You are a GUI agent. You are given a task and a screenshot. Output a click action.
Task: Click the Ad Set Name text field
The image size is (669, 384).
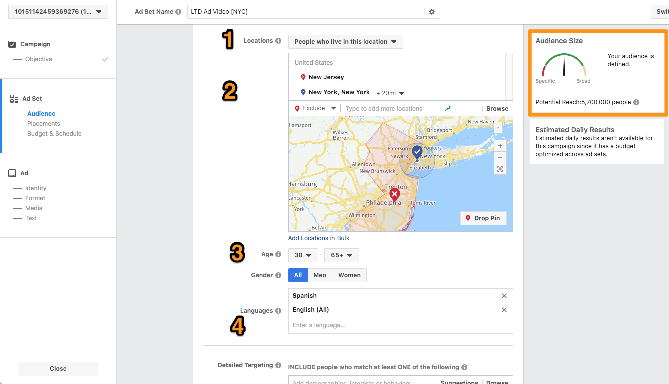coord(306,12)
